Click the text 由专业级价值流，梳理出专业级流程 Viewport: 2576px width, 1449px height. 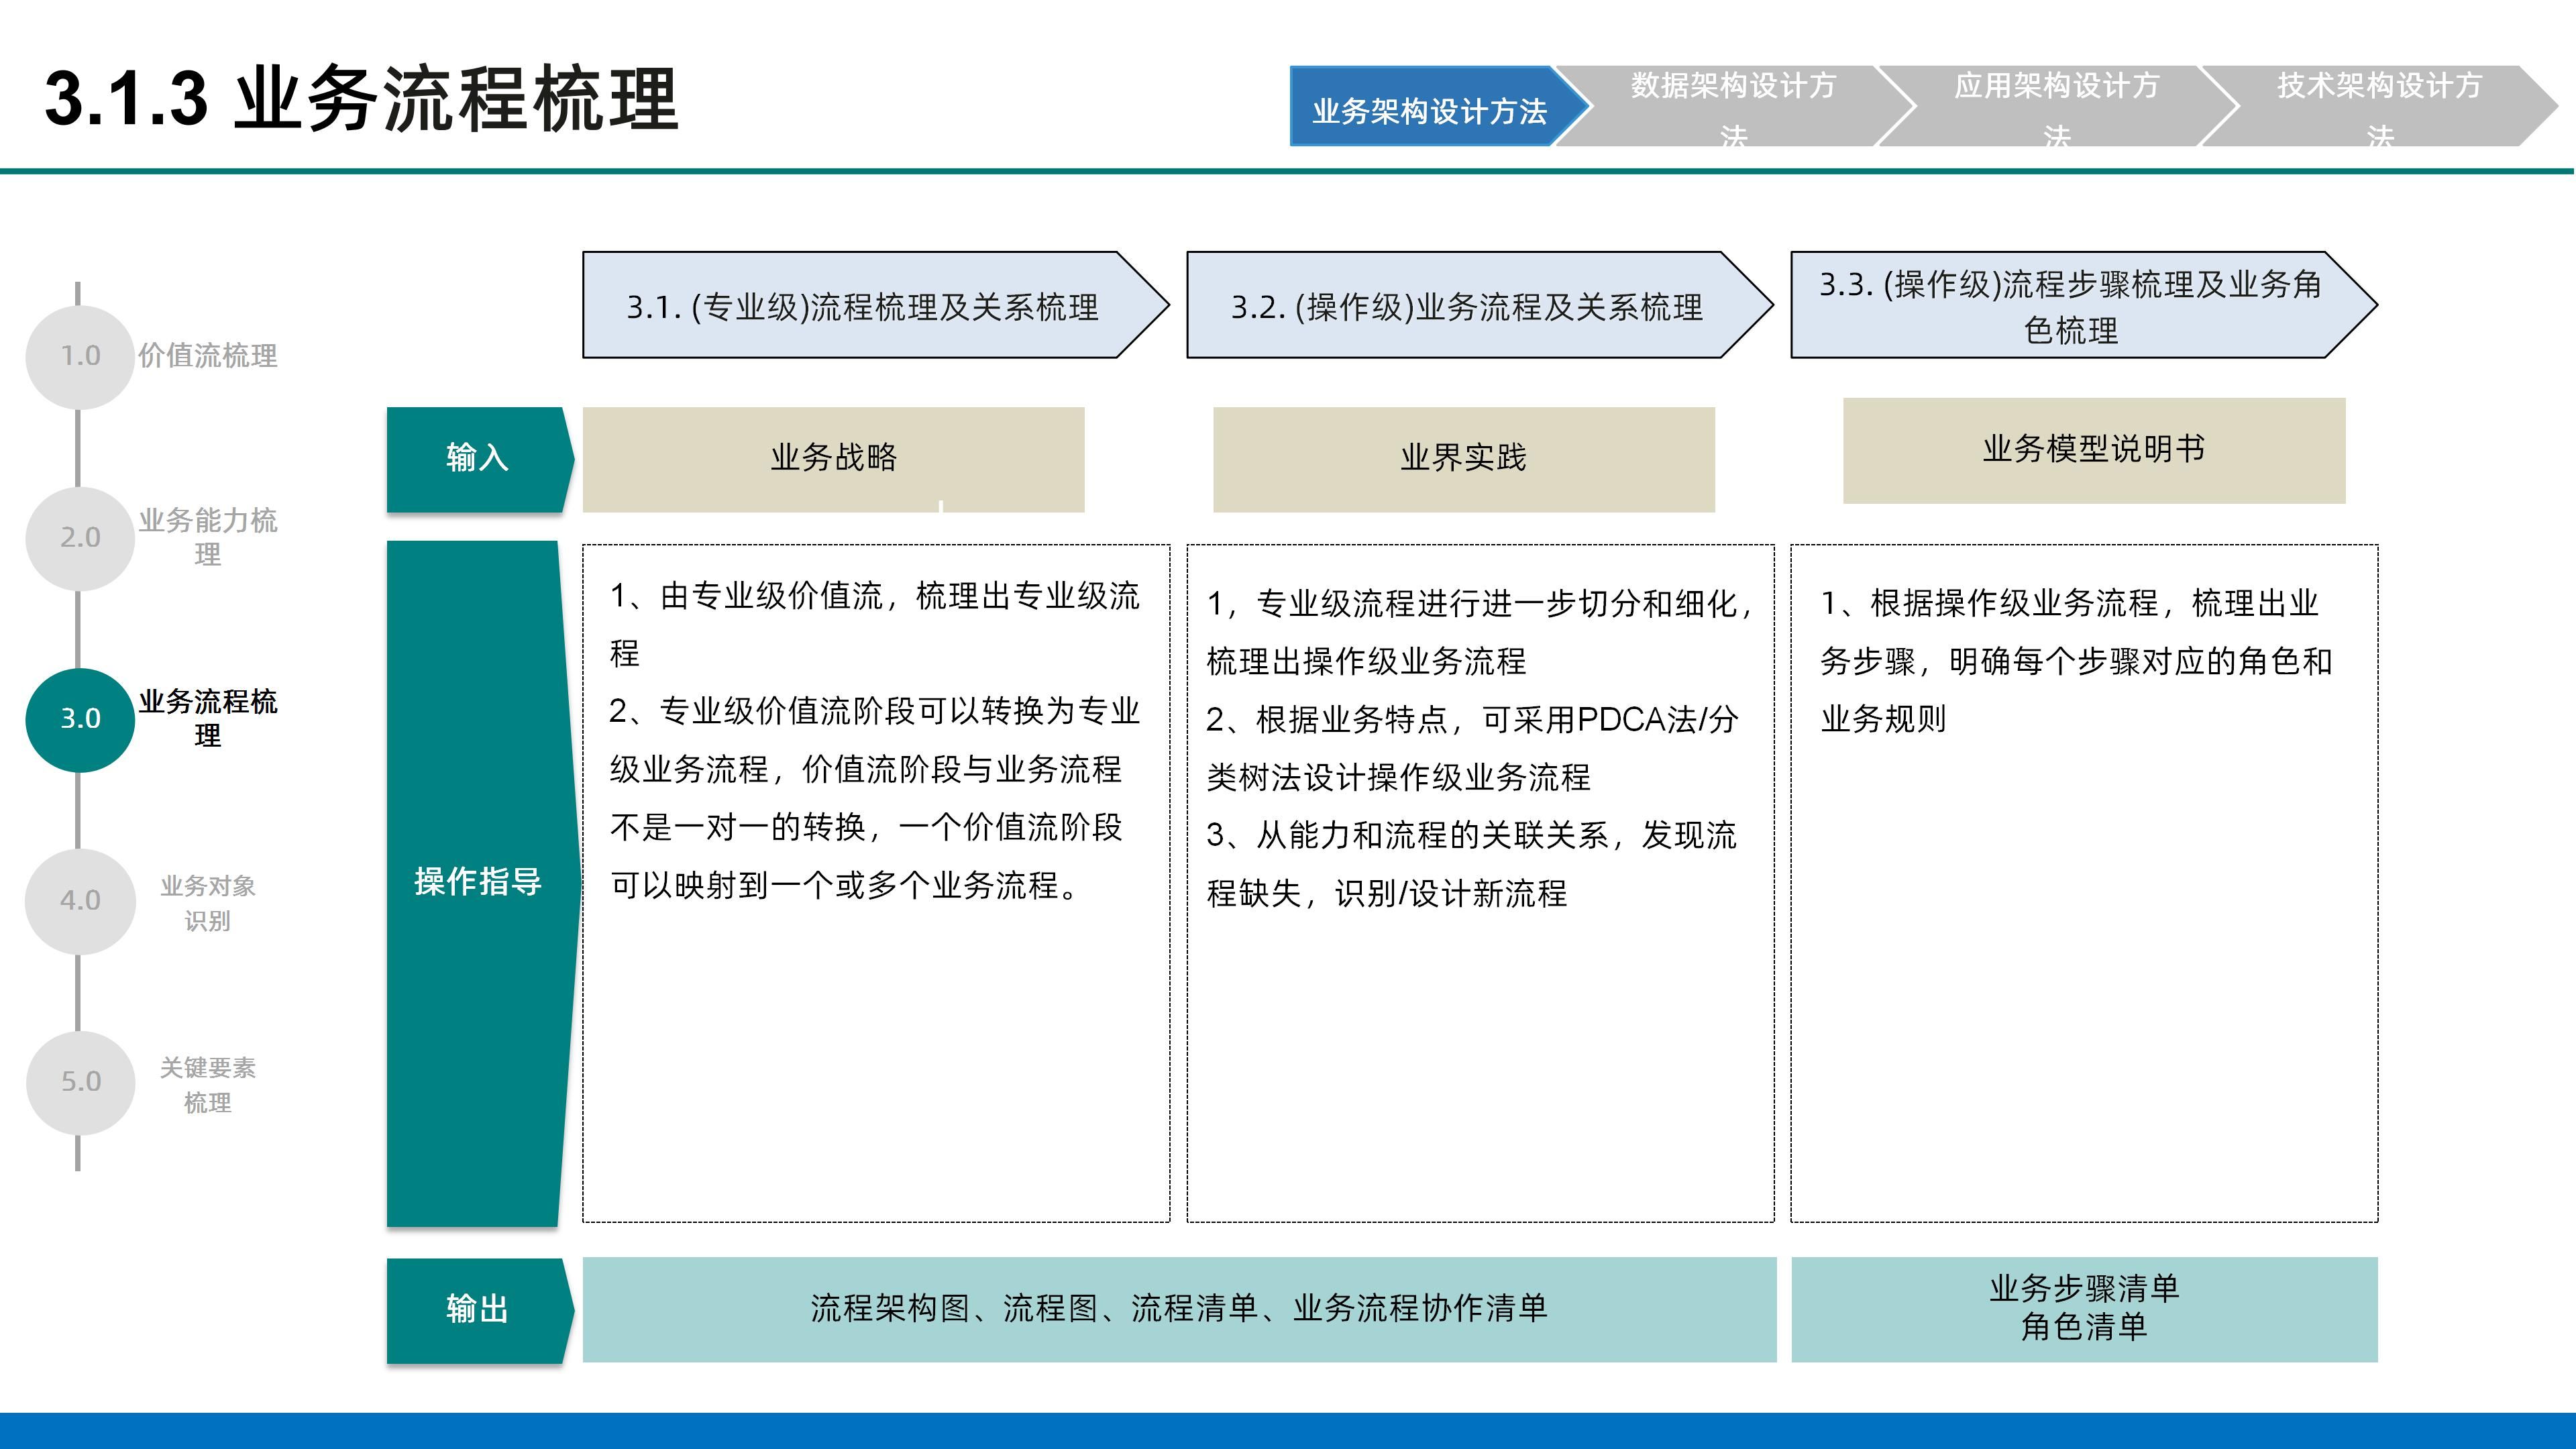pyautogui.click(x=875, y=625)
